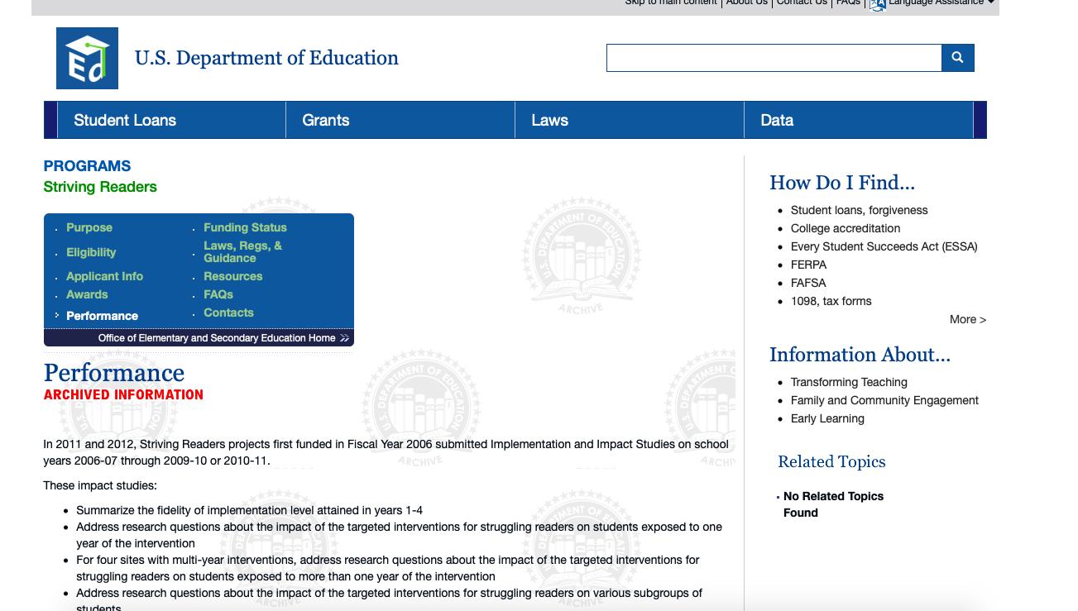The height and width of the screenshot is (611, 1078).
Task: Click More > under How Do I Find
Action: coord(968,319)
